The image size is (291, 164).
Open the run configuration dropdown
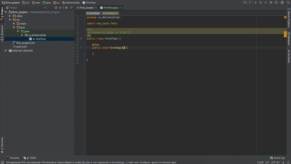(x=250, y=2)
